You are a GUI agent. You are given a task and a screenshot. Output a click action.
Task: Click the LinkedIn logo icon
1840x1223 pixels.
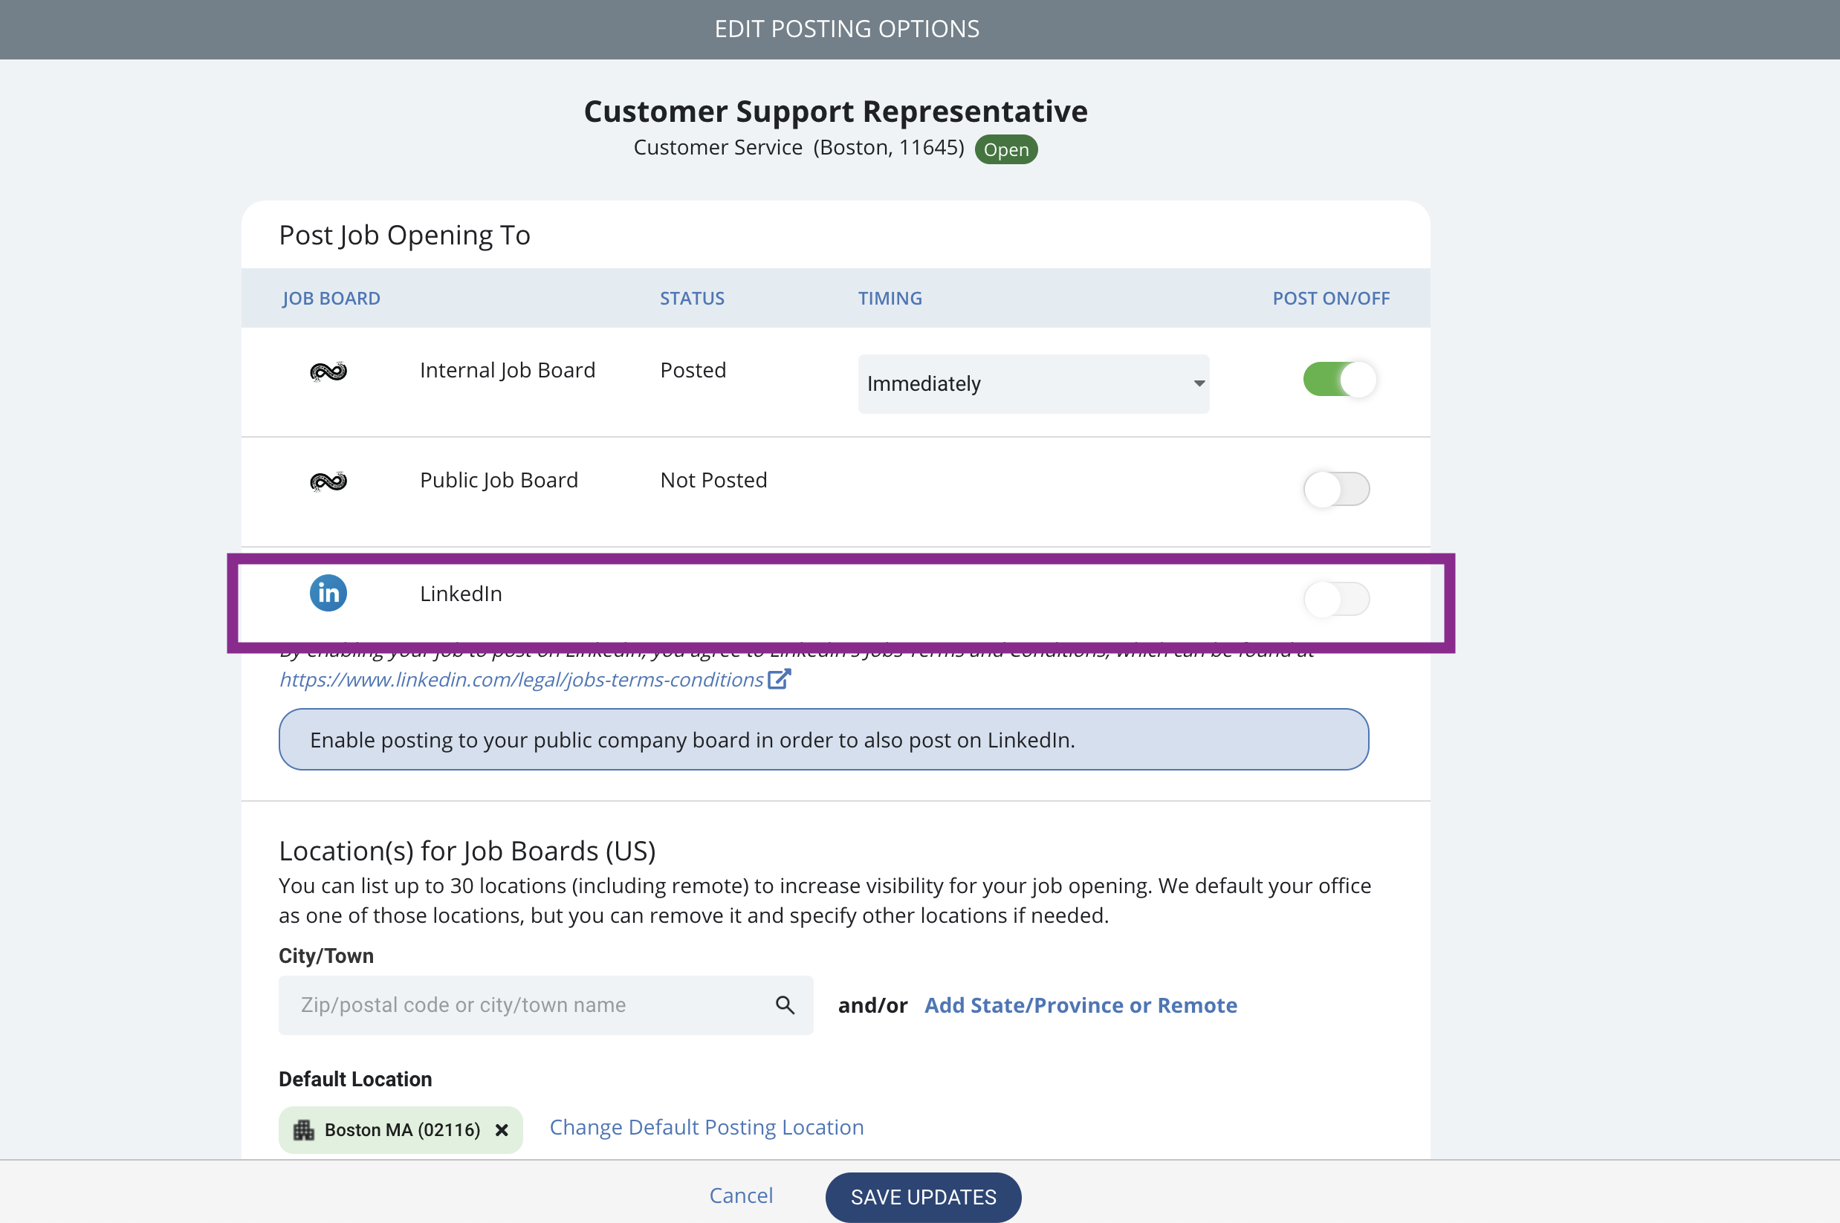pos(328,594)
